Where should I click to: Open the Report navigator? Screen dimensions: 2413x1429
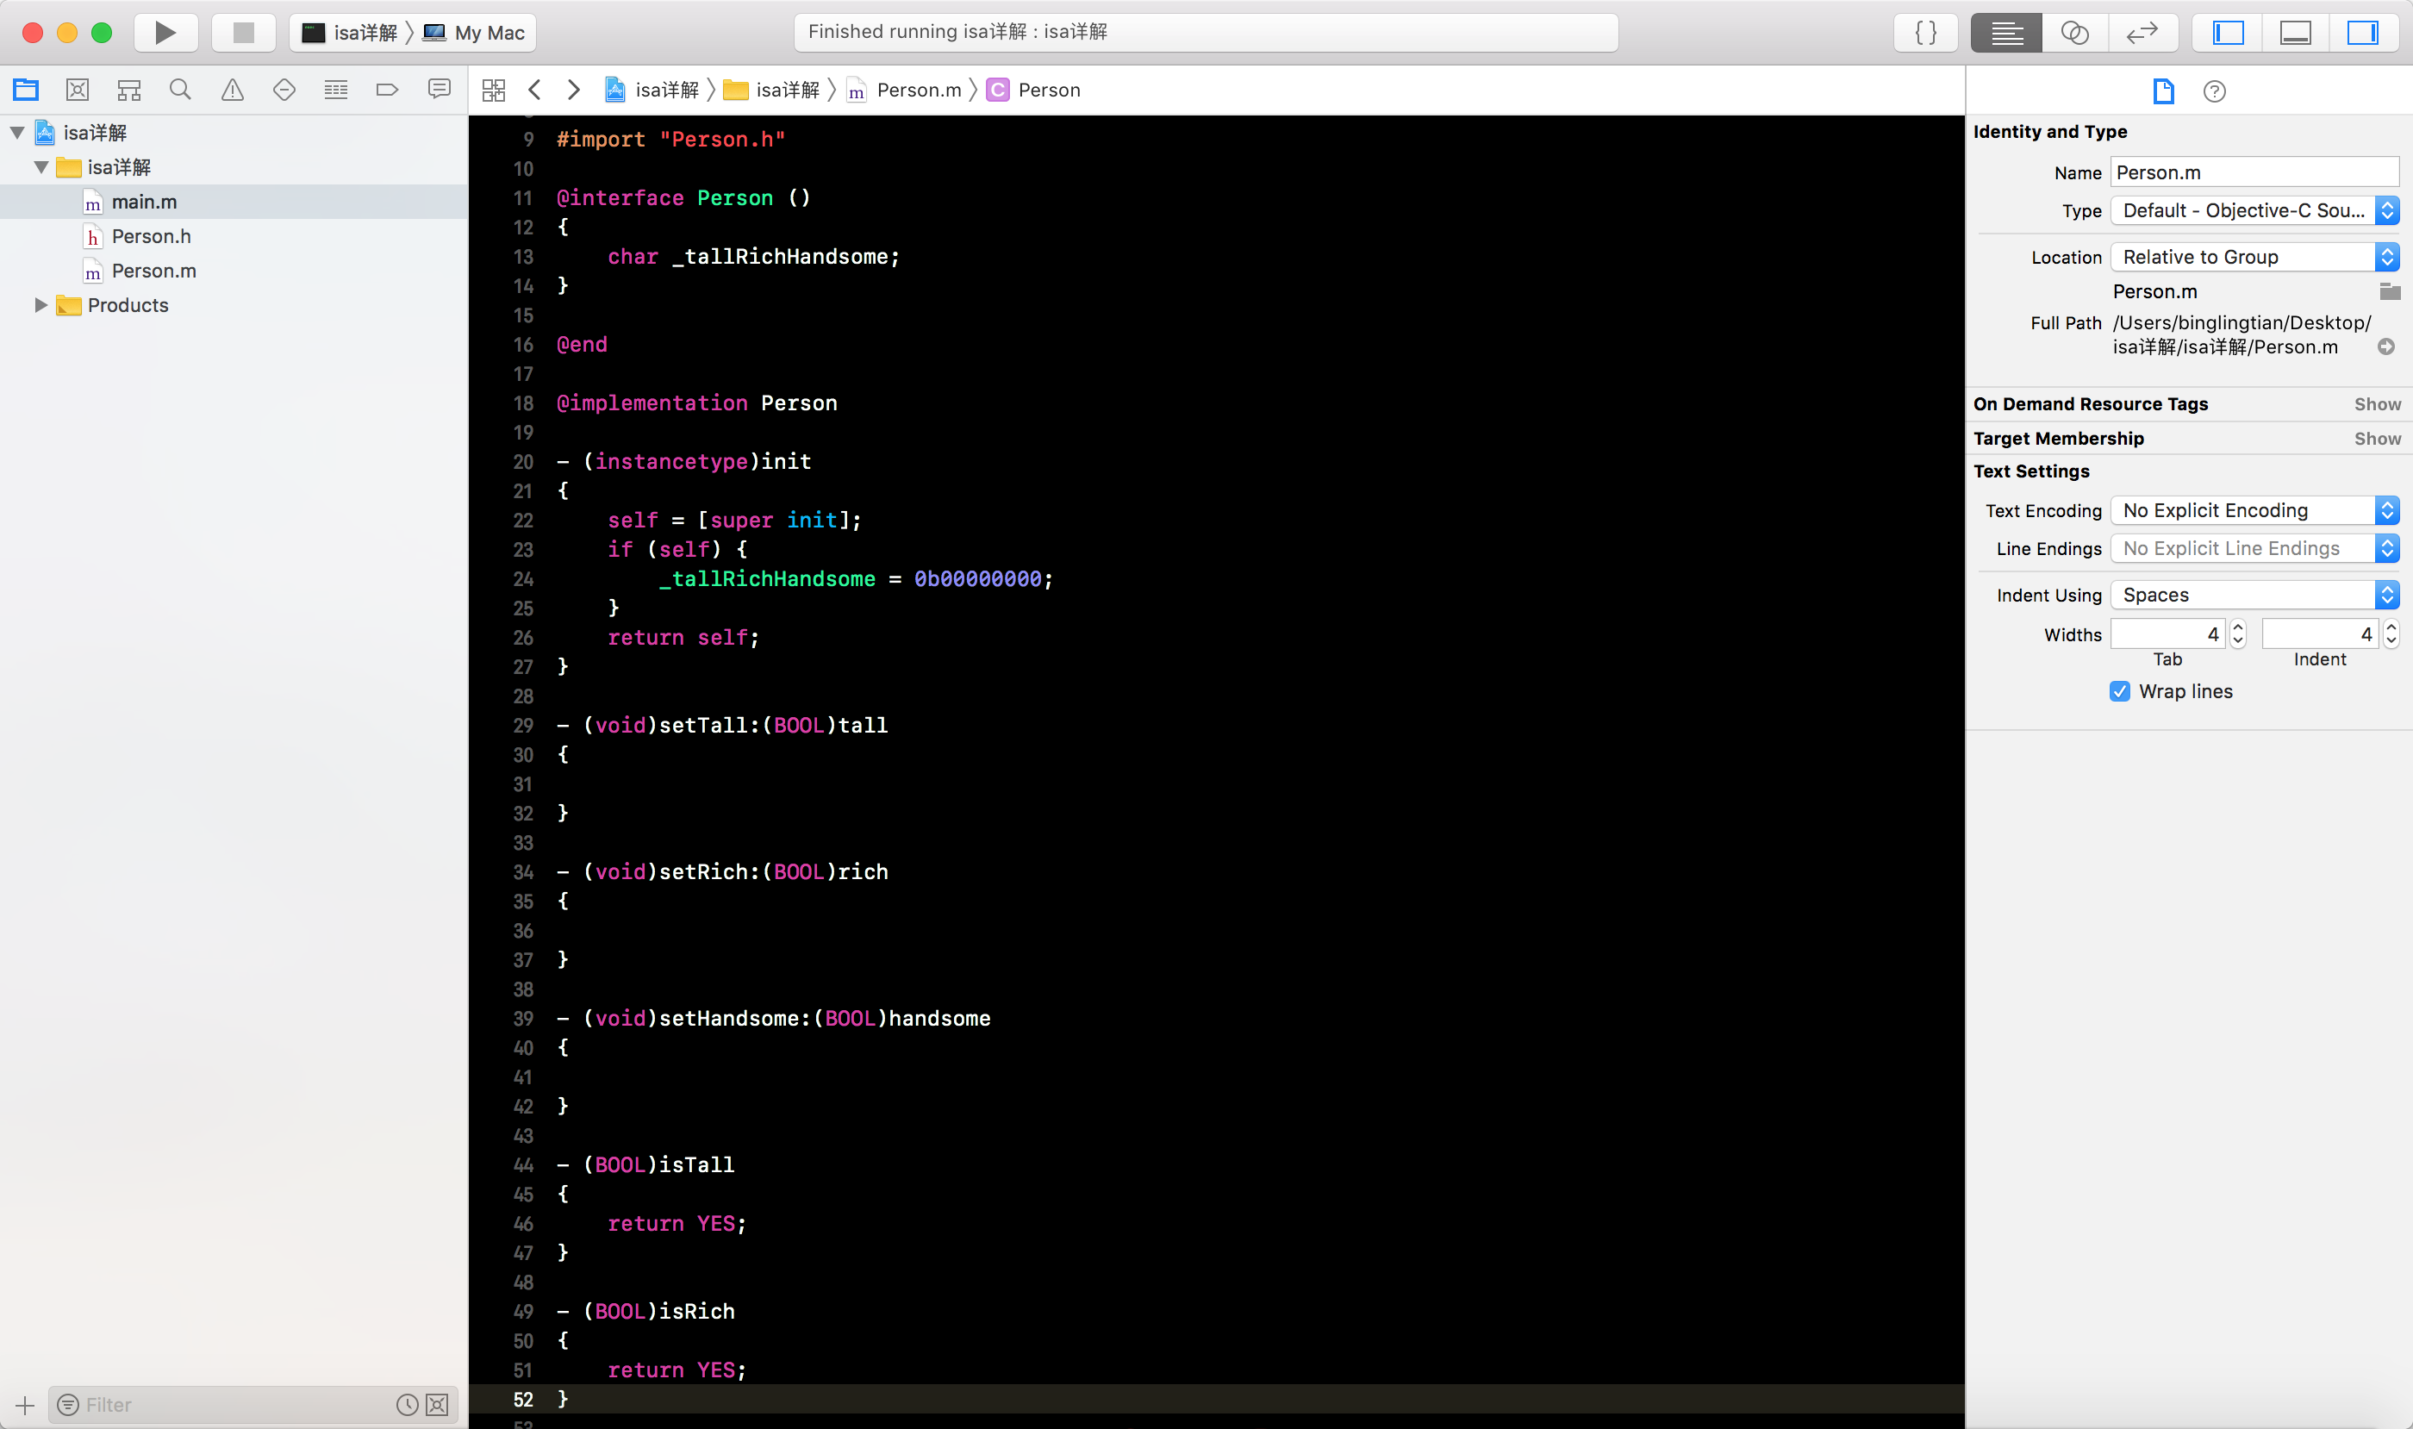[x=439, y=90]
